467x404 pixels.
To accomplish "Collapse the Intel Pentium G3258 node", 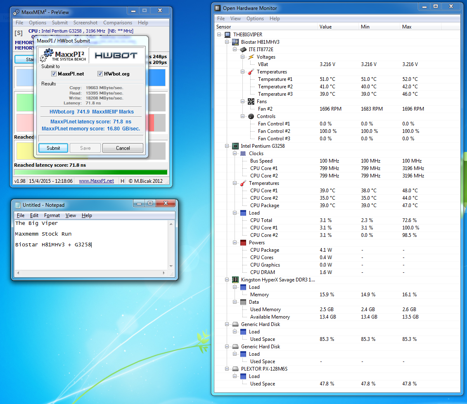I will click(227, 146).
